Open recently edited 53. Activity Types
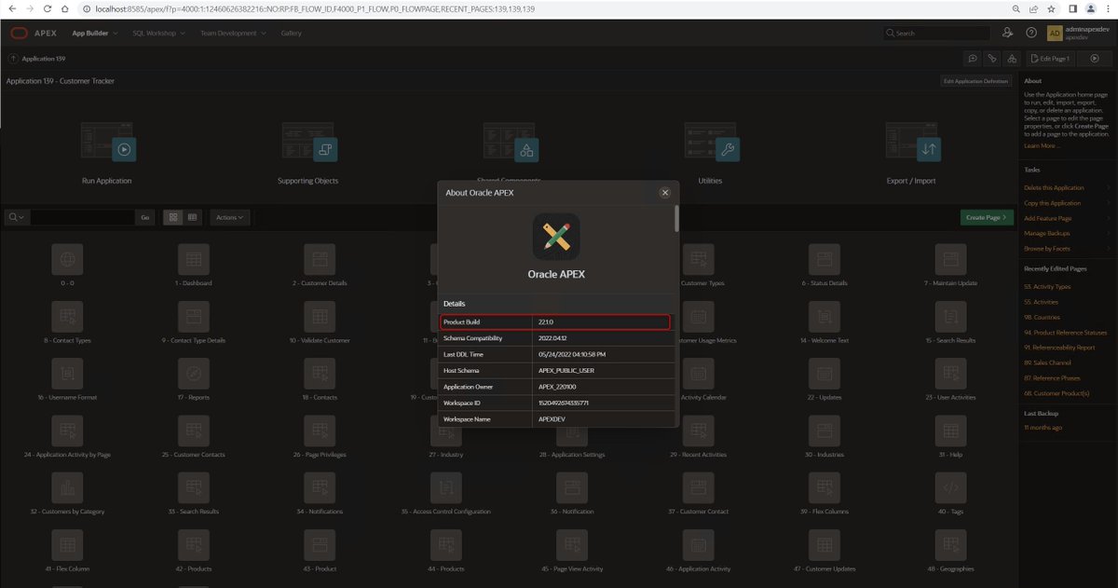The image size is (1118, 588). [x=1047, y=287]
